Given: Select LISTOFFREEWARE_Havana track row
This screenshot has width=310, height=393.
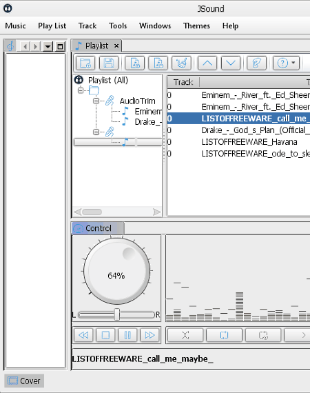Looking at the screenshot, I should [238, 142].
